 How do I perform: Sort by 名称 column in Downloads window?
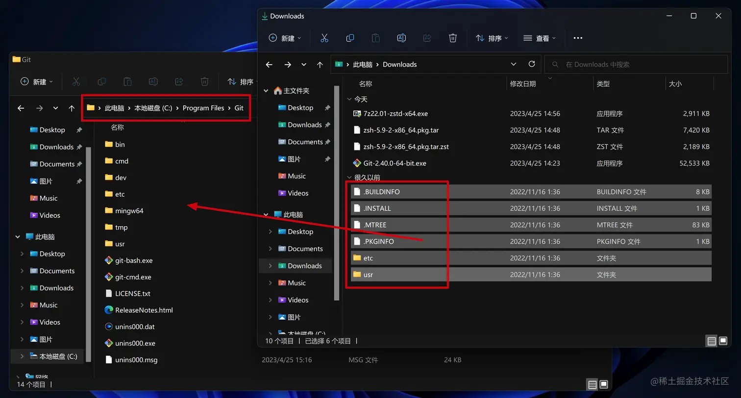click(x=366, y=84)
